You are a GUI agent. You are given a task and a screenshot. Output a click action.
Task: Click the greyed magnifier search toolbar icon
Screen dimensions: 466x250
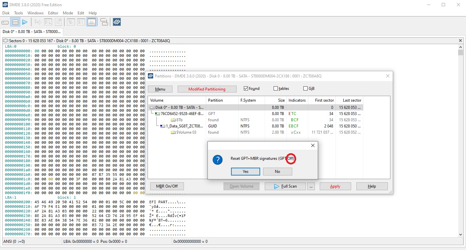48,22
